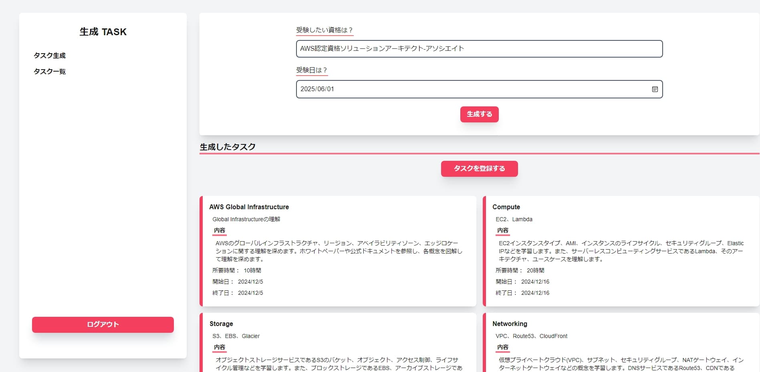Screen dimensions: 760x372
Task: Select 内容 label in Storage card
Action: (220, 347)
